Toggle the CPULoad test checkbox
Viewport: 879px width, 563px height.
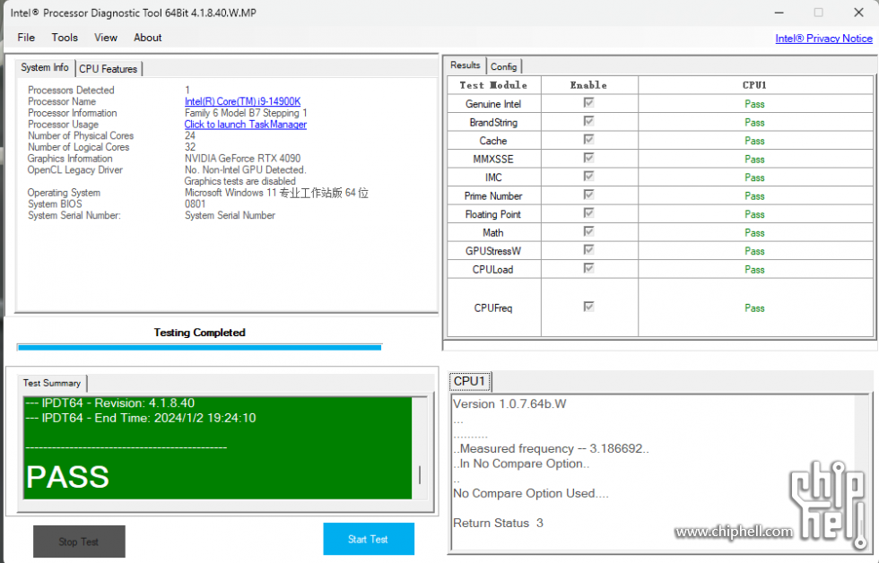588,268
